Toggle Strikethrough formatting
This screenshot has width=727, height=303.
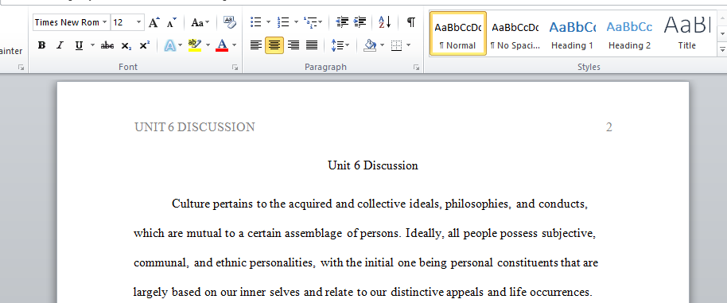107,45
